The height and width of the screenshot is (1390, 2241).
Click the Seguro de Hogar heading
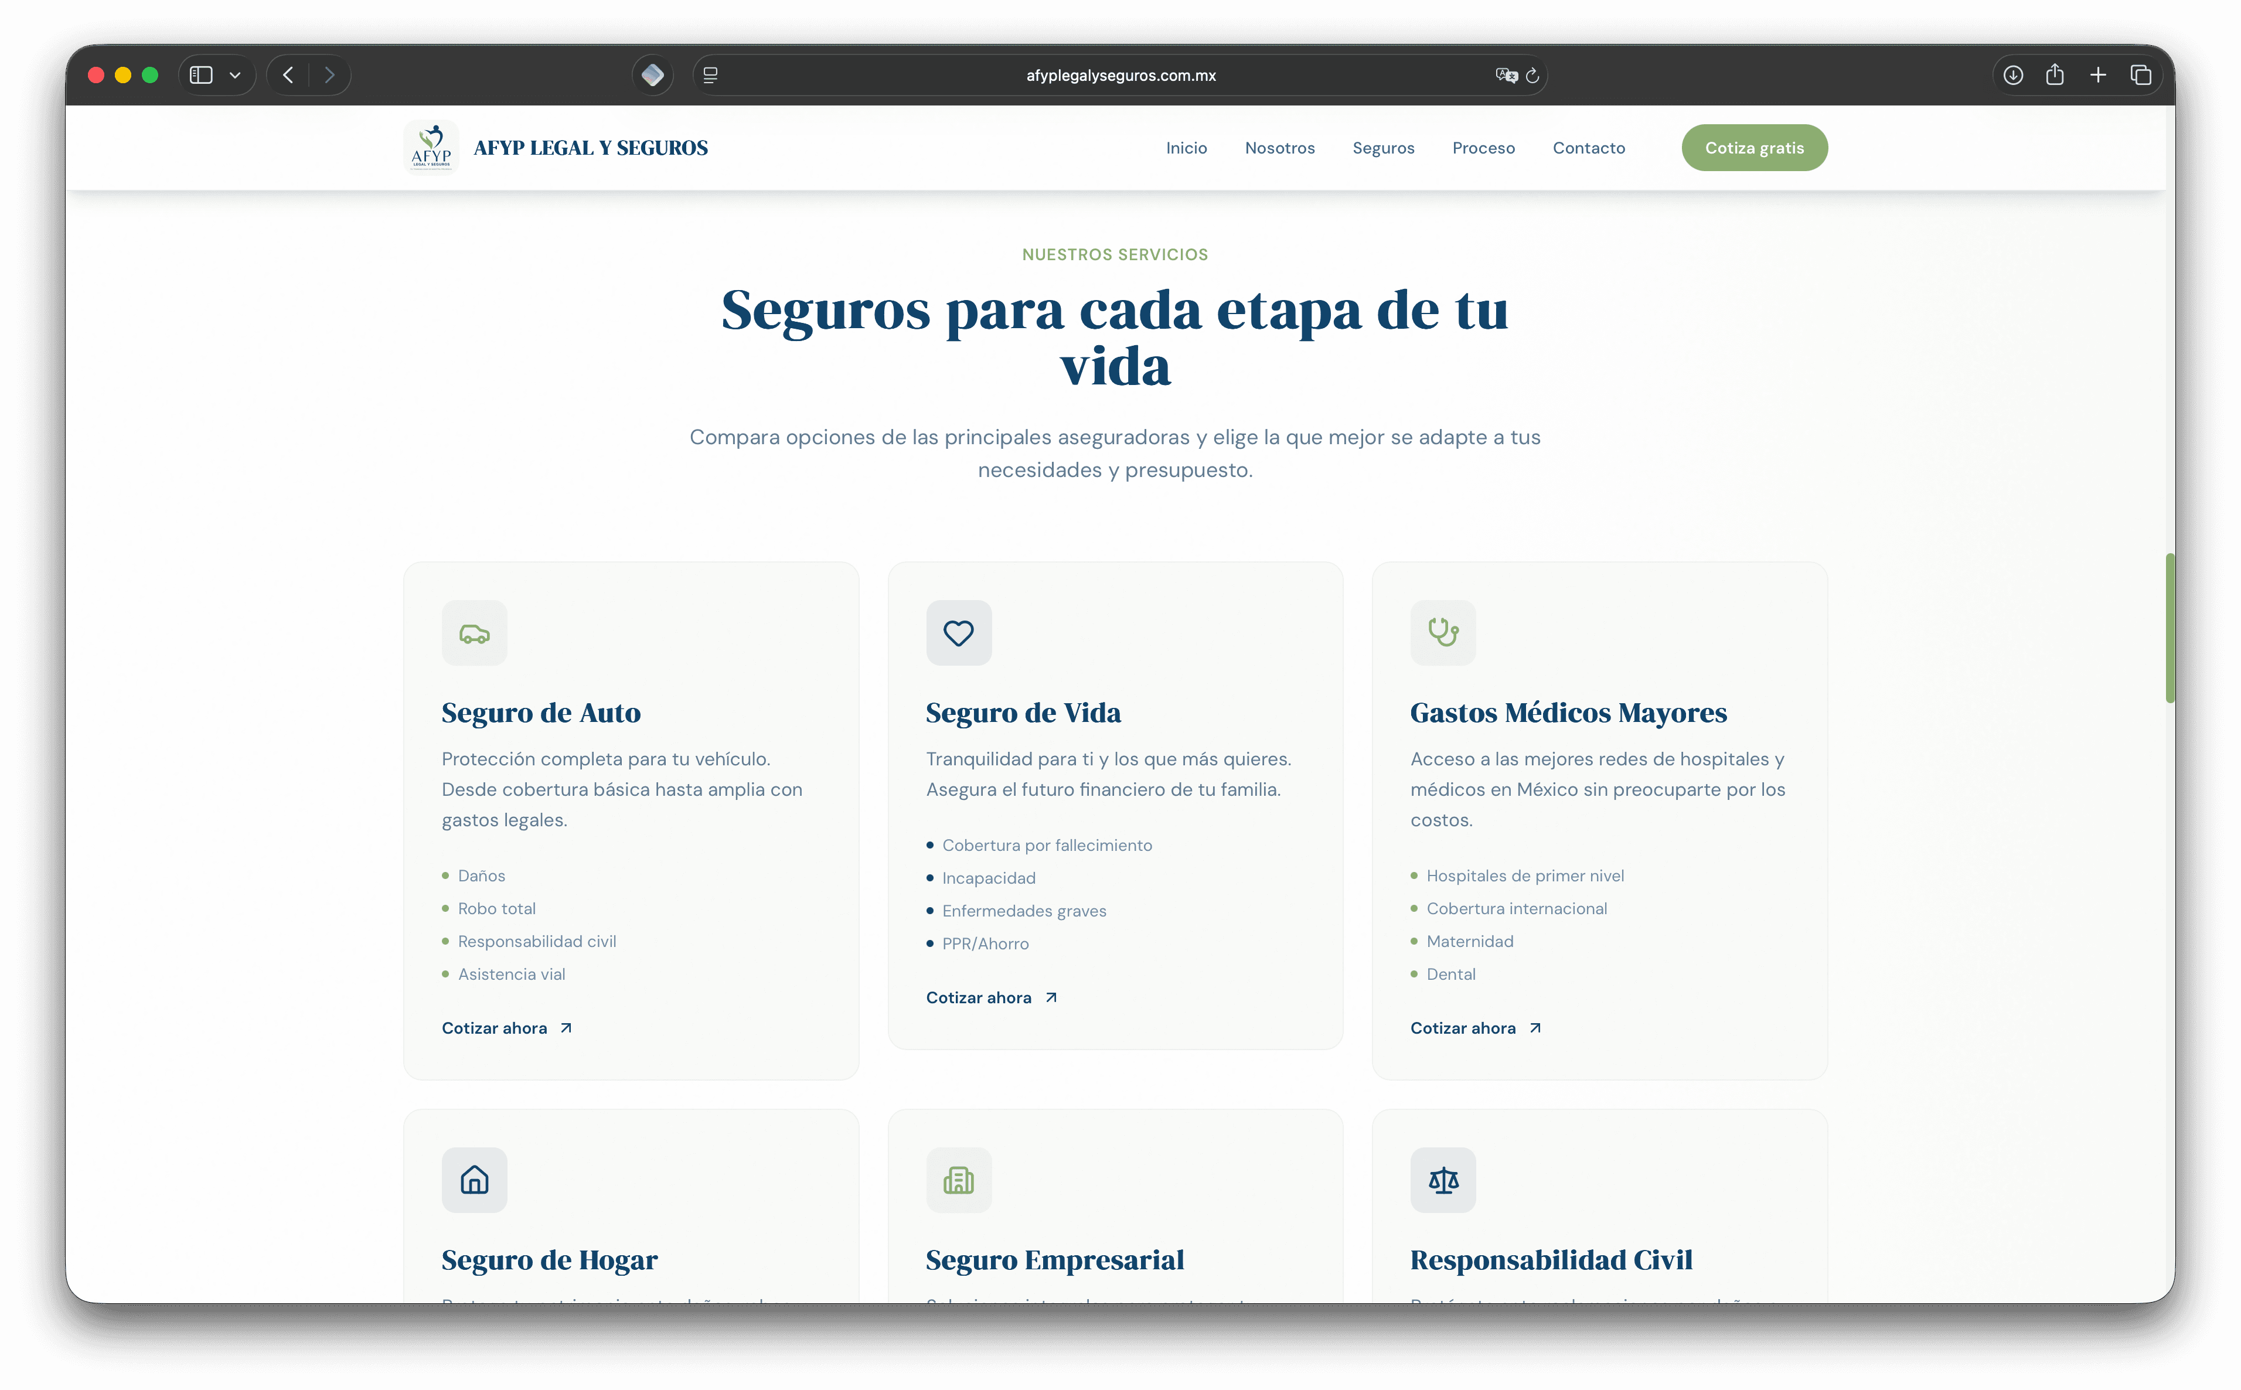[x=550, y=1260]
